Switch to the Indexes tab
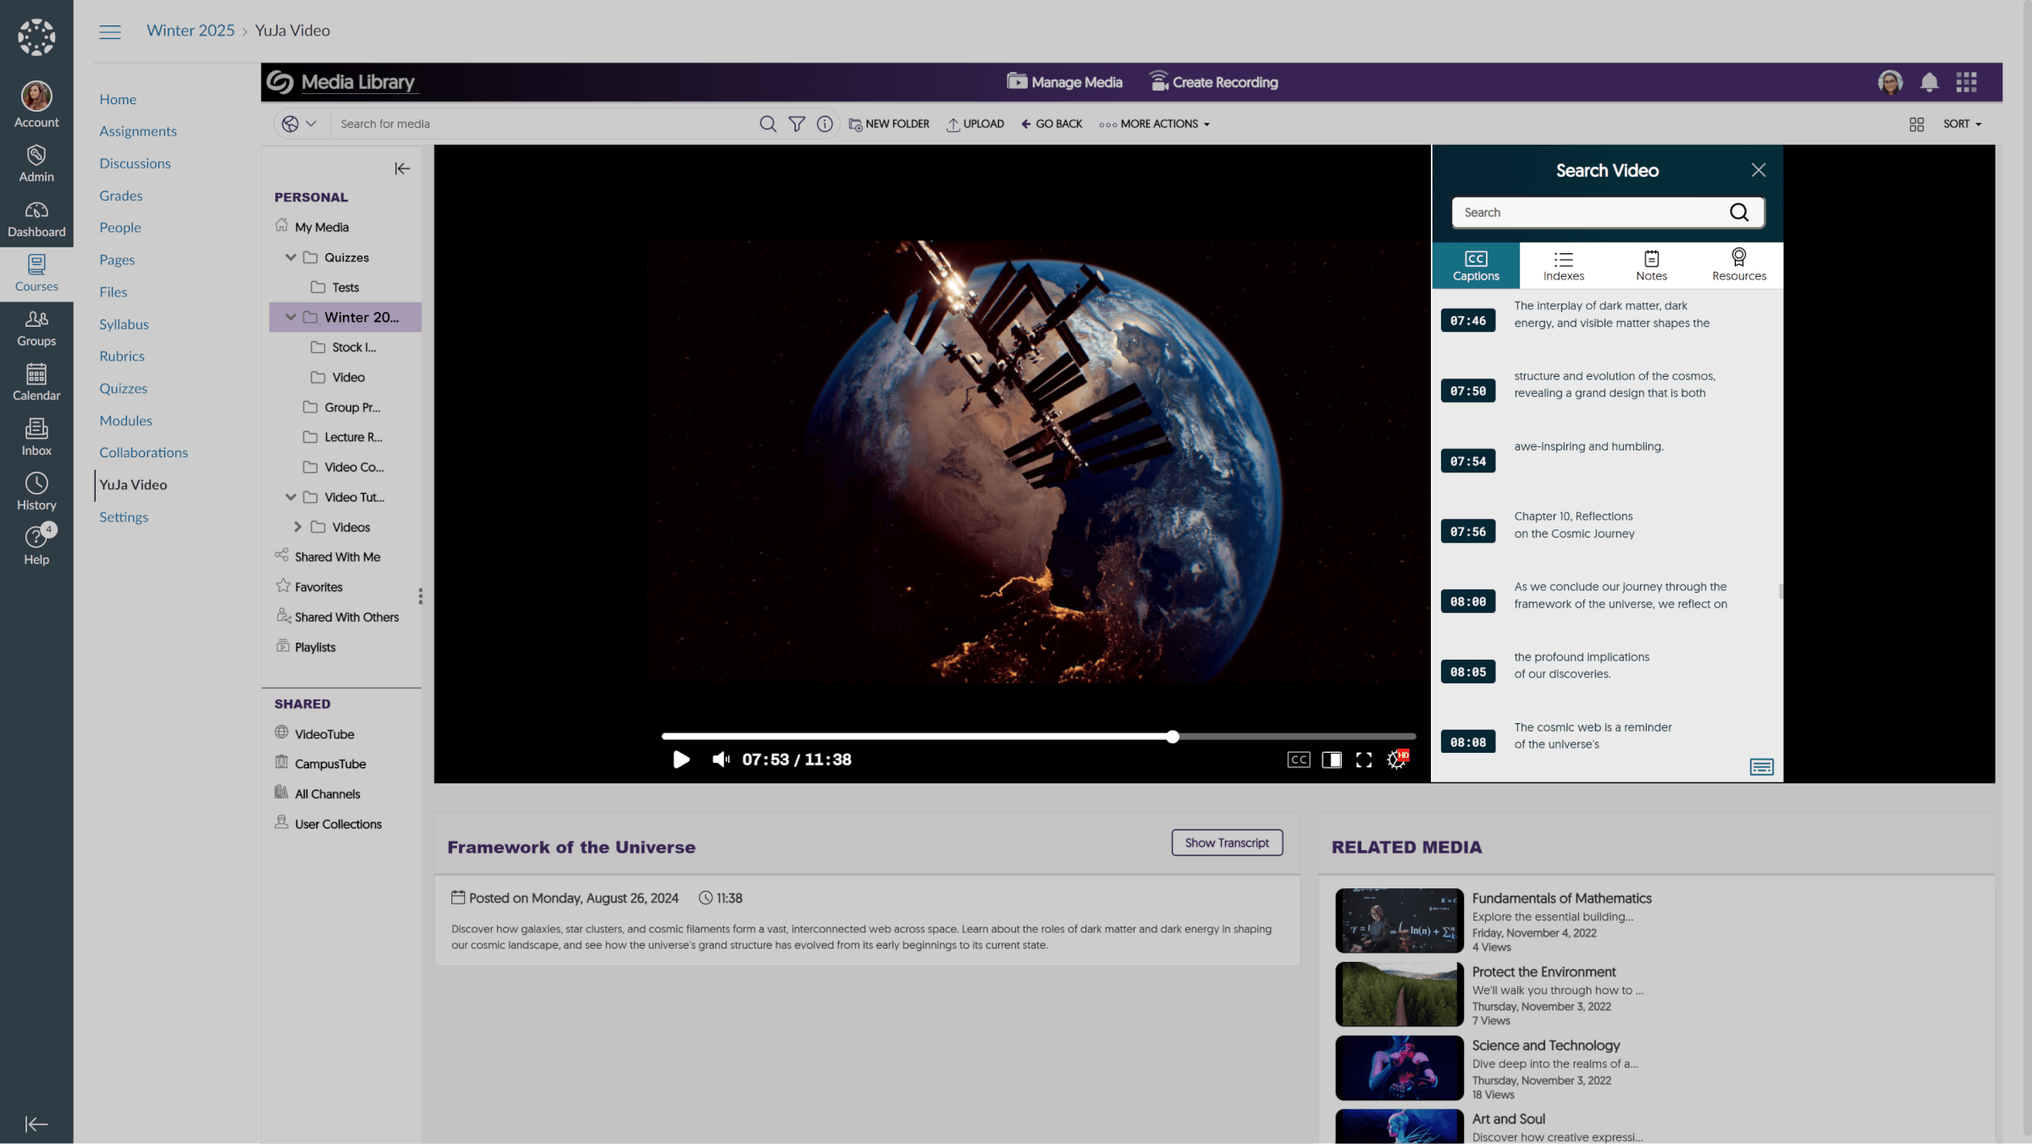Screen dimensions: 2032x1144 pos(1563,265)
